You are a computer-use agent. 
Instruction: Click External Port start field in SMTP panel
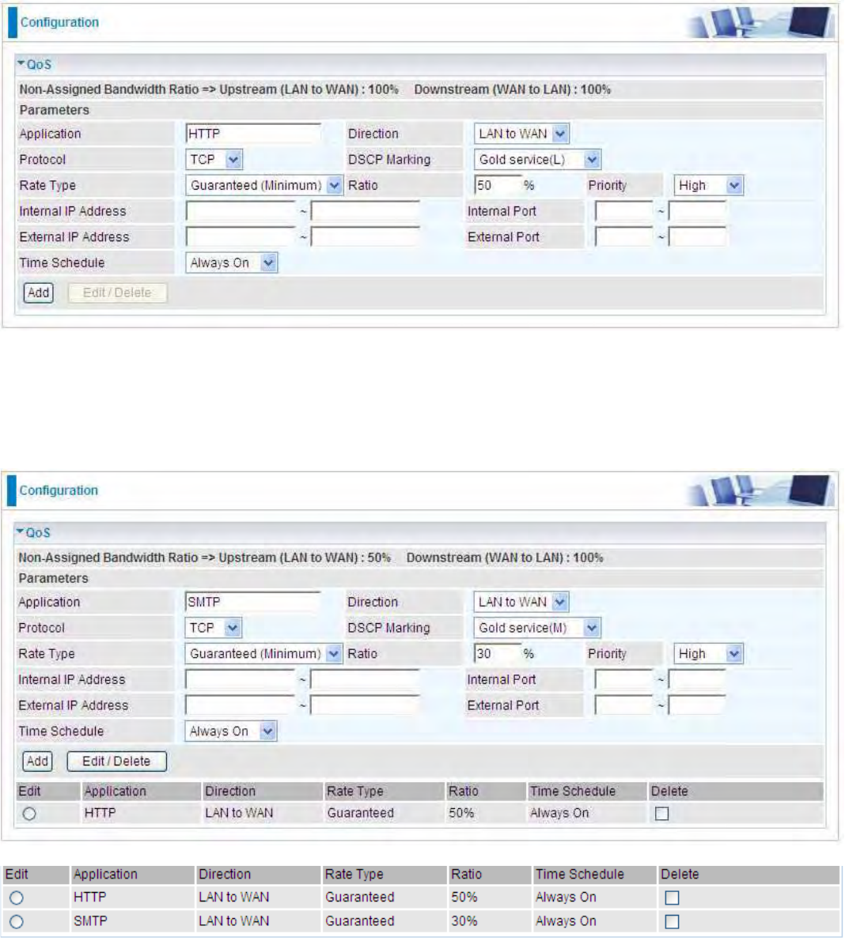click(624, 705)
